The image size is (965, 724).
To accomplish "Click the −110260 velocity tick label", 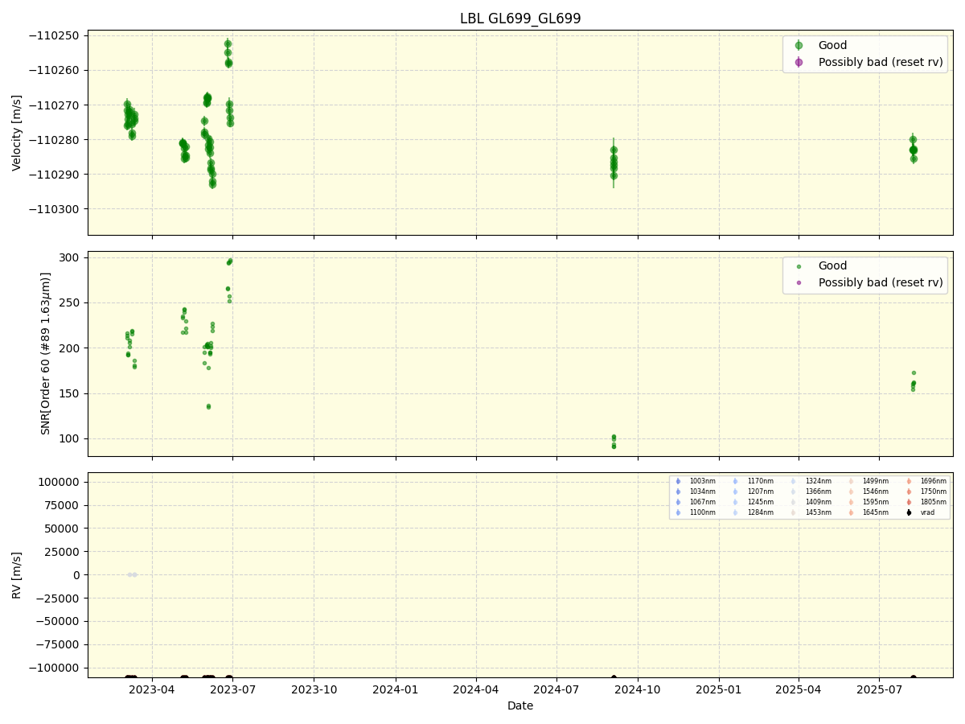I will tap(55, 71).
